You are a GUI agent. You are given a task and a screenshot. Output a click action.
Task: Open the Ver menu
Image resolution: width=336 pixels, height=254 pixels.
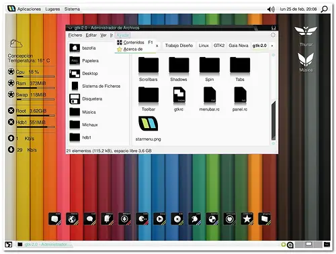[x=103, y=36]
